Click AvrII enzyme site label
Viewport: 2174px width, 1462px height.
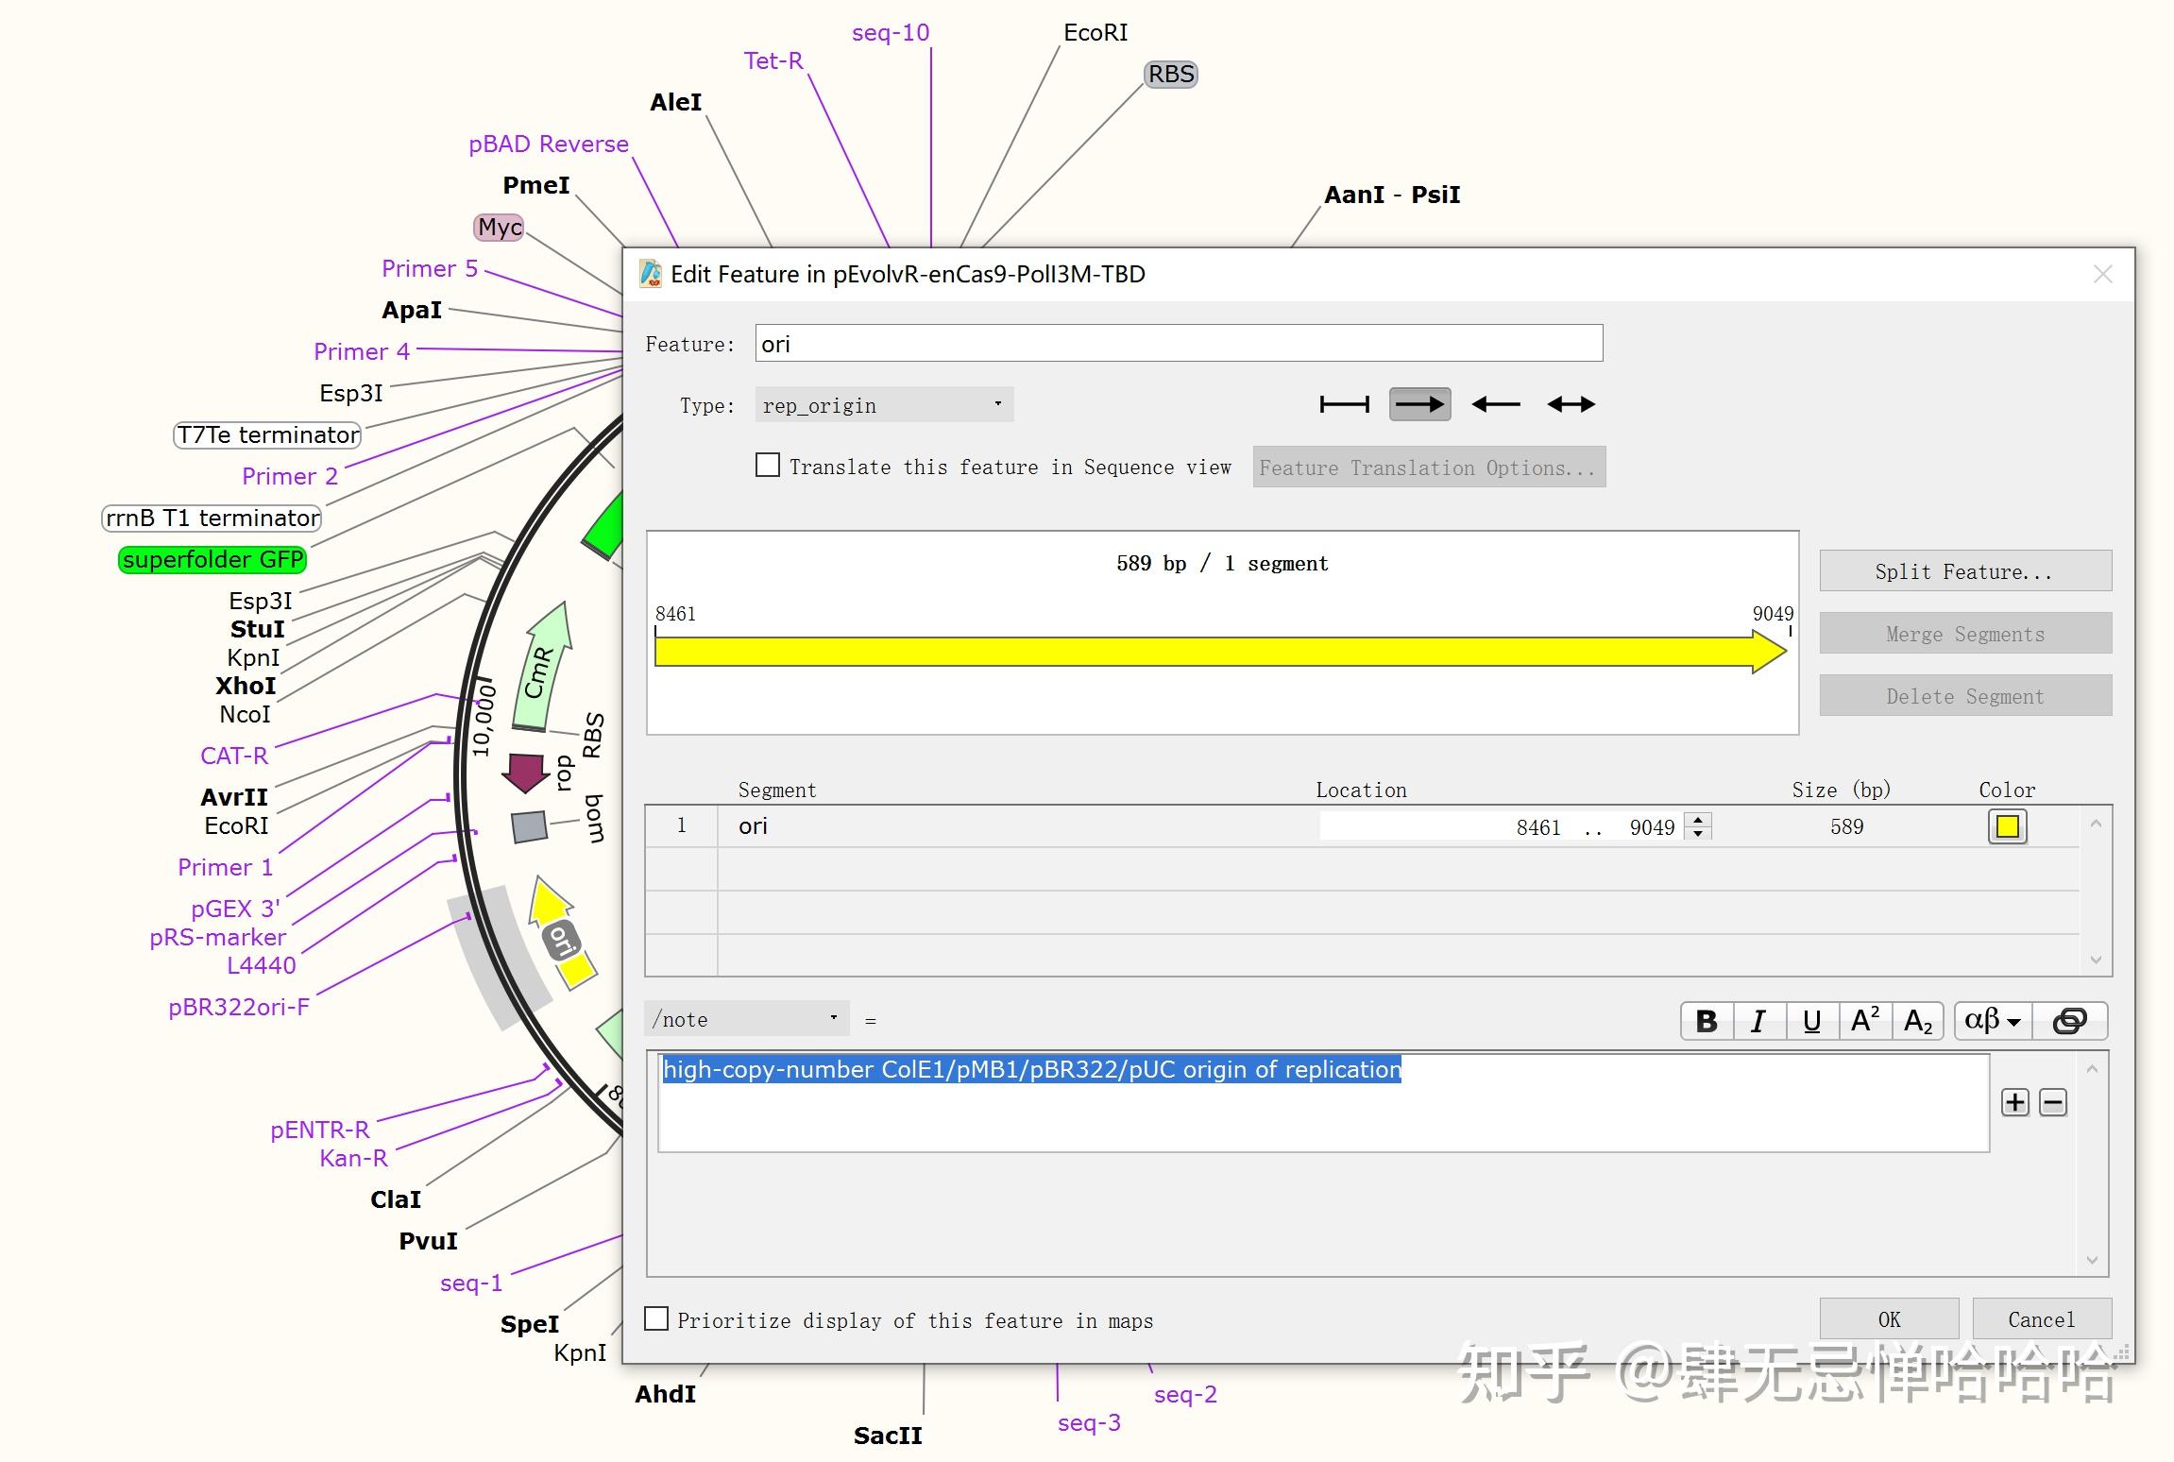pyautogui.click(x=233, y=797)
